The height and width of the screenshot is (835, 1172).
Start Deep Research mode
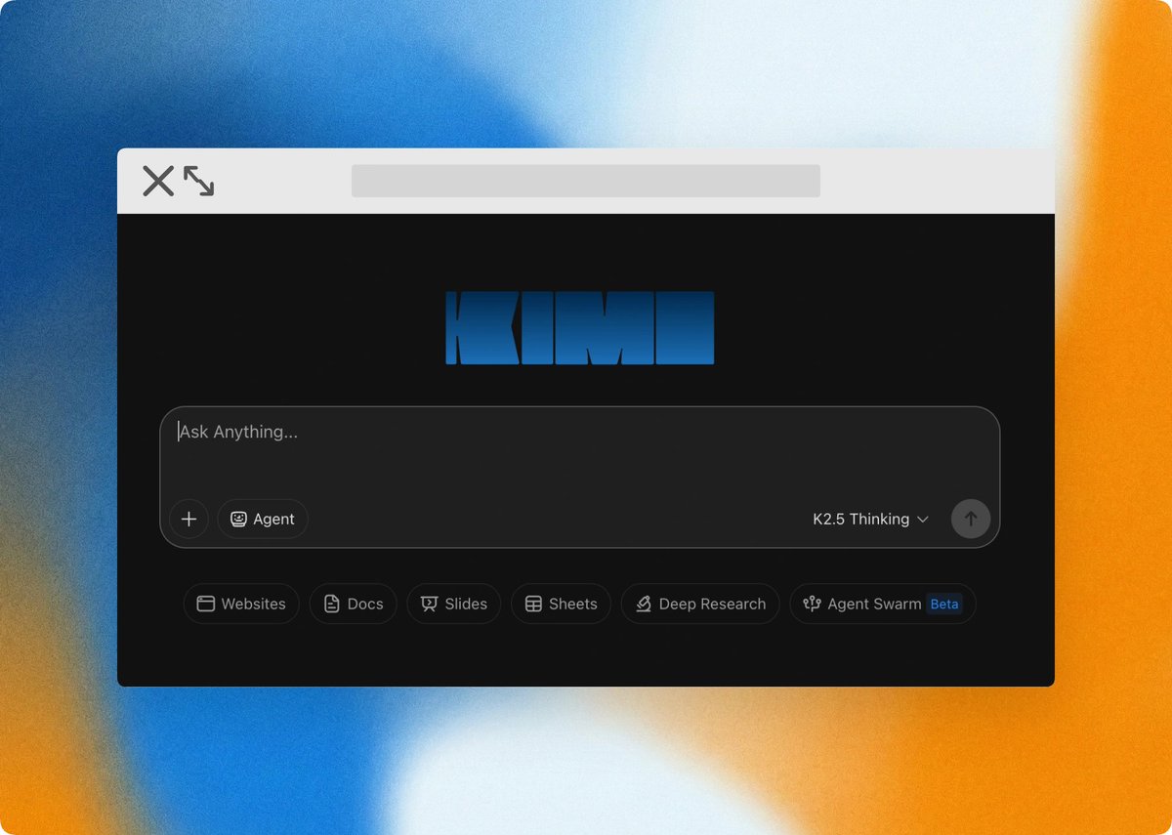tap(700, 604)
